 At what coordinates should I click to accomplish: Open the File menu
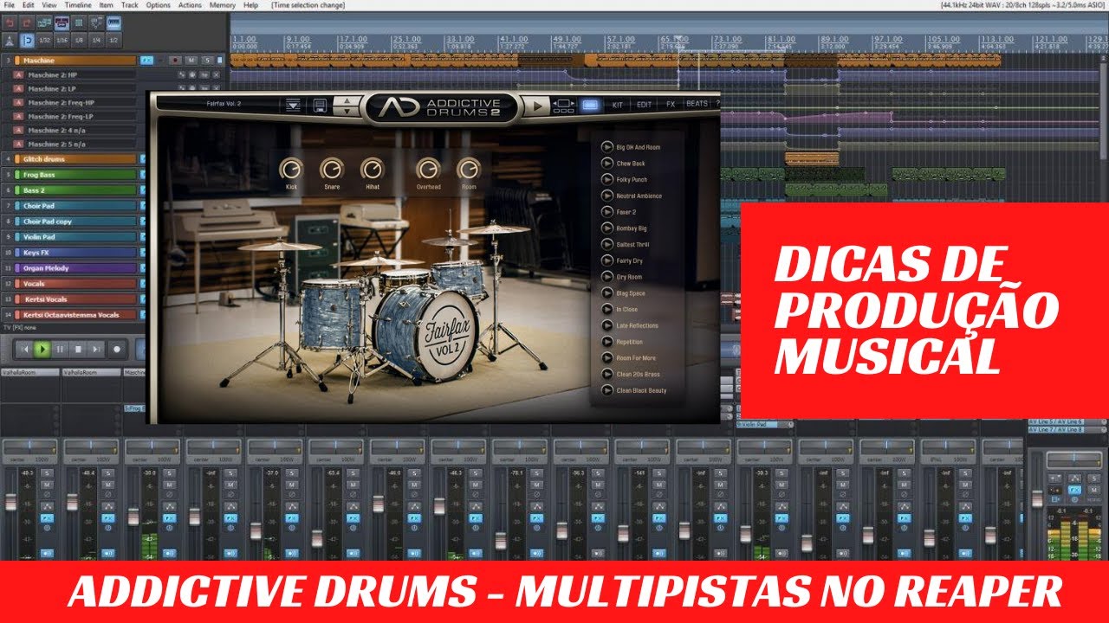(9, 5)
